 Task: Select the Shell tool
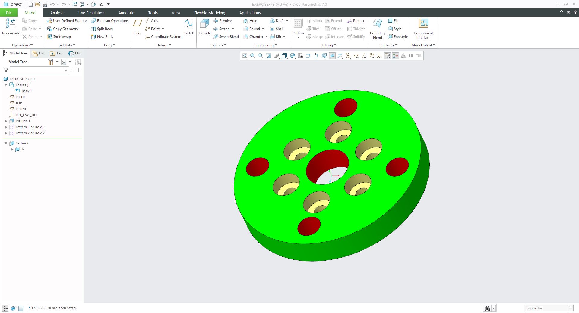click(277, 29)
